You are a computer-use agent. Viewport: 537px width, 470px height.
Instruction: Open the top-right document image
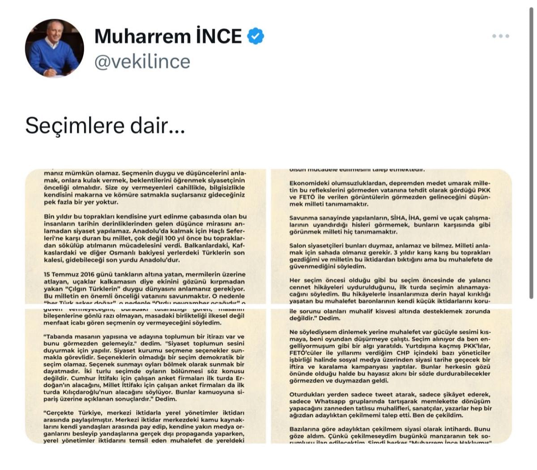coord(392,237)
